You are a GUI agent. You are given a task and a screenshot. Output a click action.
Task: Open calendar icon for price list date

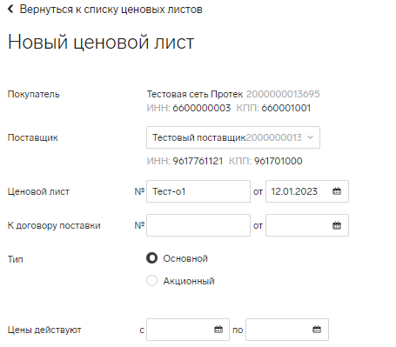pyautogui.click(x=337, y=191)
